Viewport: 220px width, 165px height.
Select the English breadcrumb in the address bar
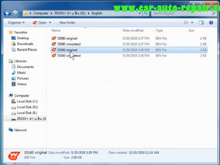(x=97, y=13)
